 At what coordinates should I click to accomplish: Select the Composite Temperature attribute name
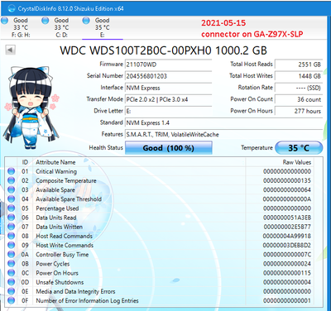point(66,181)
